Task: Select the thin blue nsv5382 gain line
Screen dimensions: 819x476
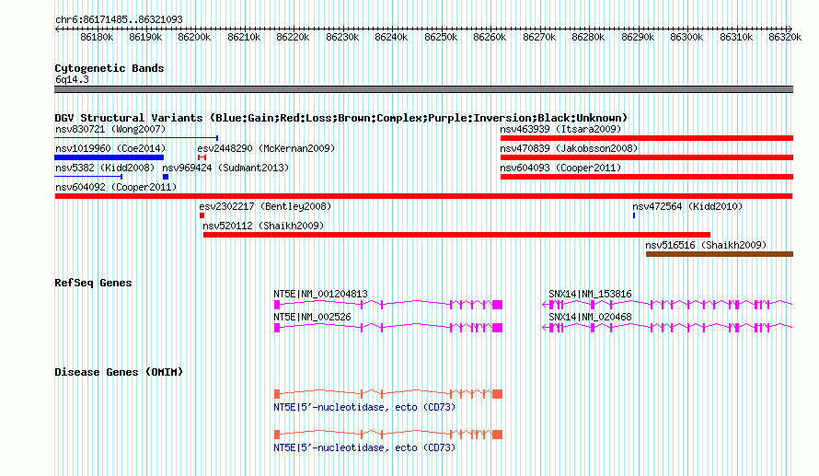Action: (88, 177)
